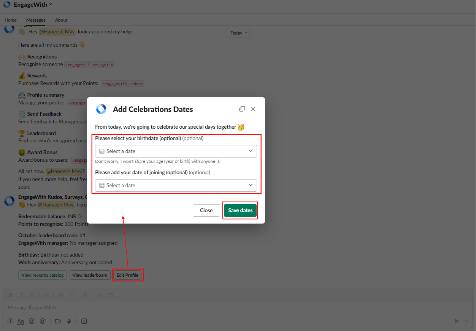Switch to the Messages tab
The width and height of the screenshot is (476, 331).
coord(36,20)
